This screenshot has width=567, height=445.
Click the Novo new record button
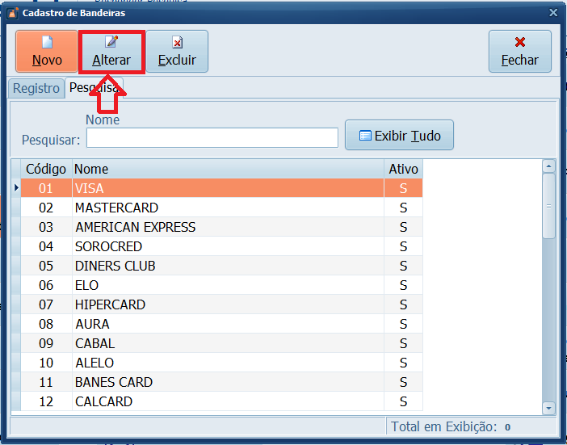(x=47, y=52)
